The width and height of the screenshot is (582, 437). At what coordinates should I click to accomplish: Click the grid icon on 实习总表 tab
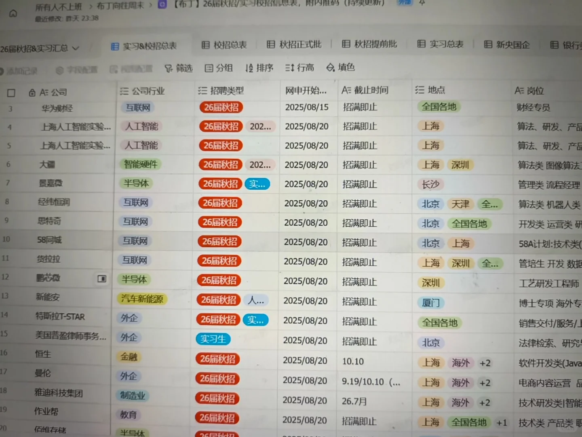421,44
